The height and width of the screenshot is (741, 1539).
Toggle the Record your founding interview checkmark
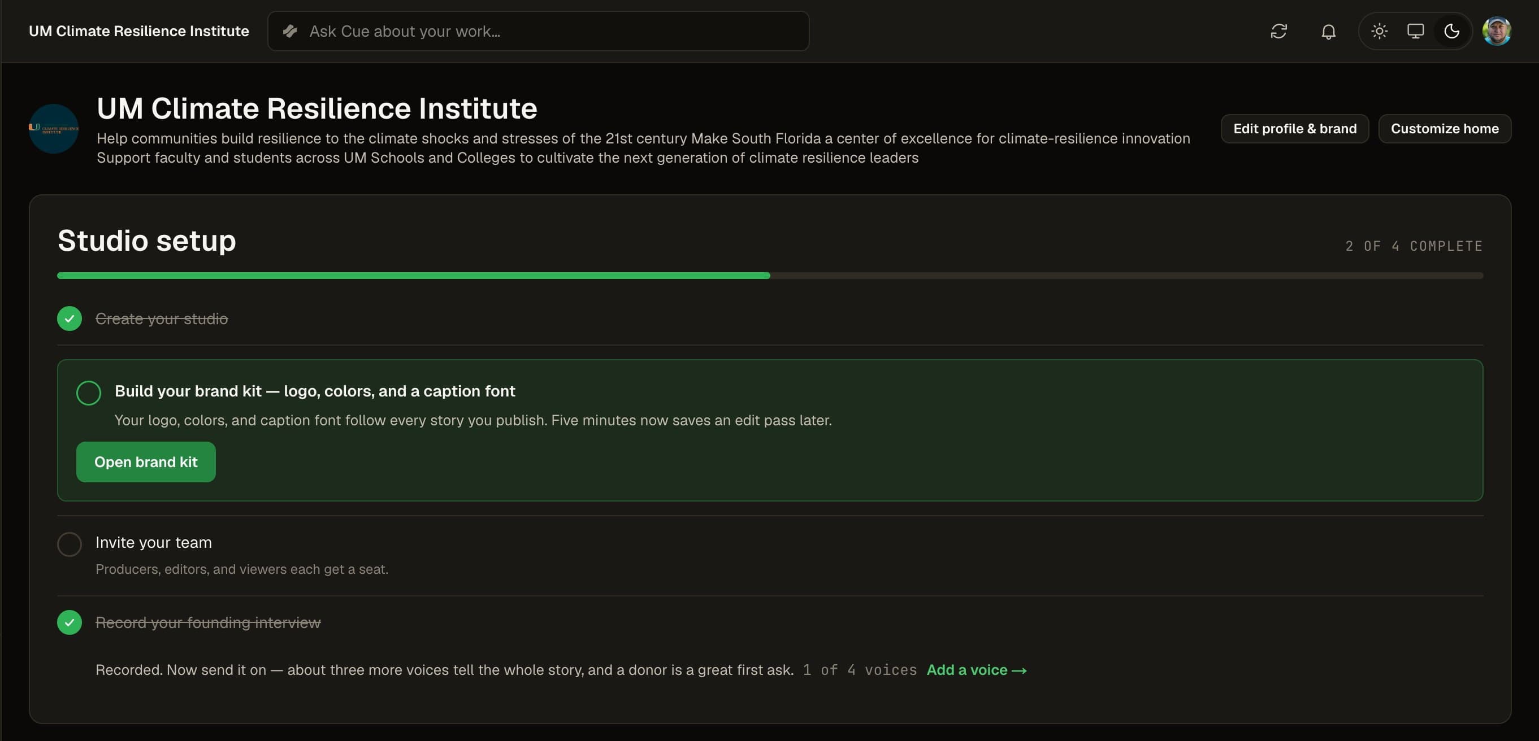[x=70, y=623]
